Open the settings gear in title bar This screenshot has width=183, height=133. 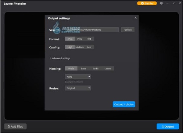click(161, 3)
